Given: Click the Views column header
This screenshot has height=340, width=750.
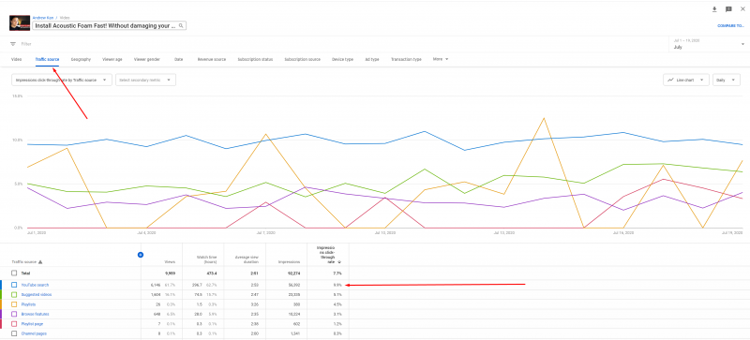Looking at the screenshot, I should pos(170,262).
